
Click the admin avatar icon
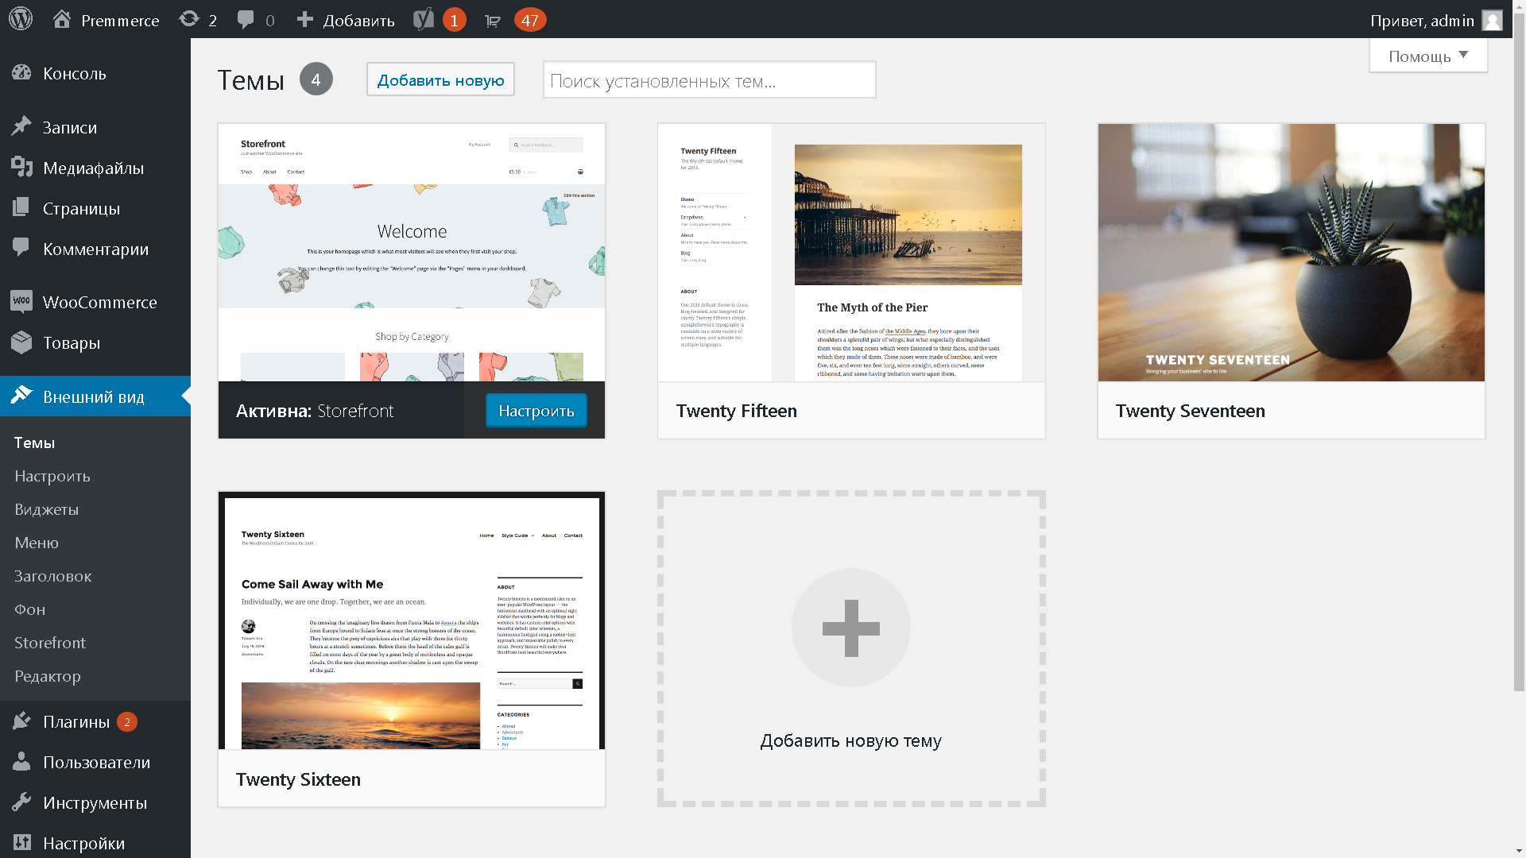pos(1492,20)
